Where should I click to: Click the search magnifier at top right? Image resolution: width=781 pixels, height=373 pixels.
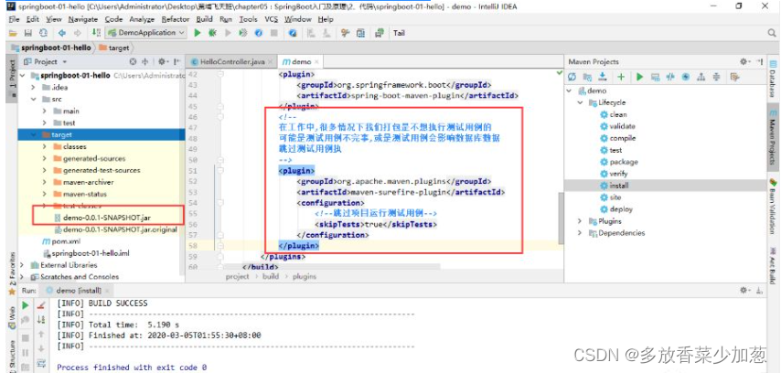(771, 33)
